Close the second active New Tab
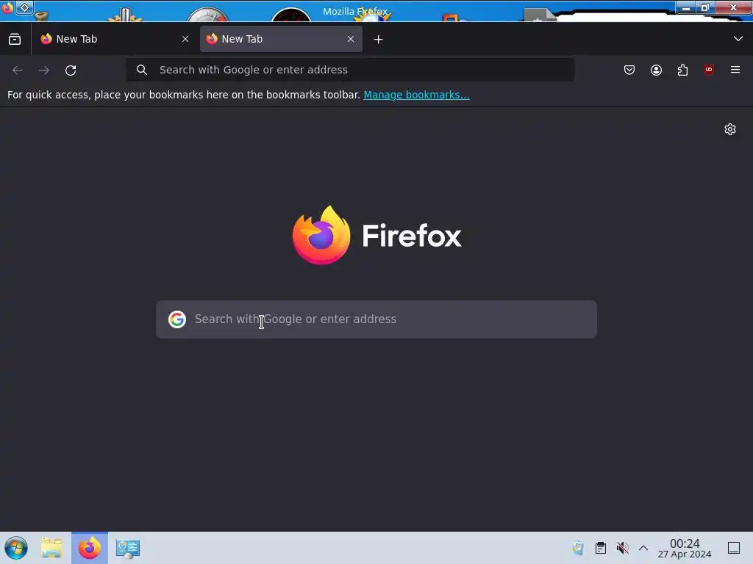 [x=351, y=40]
